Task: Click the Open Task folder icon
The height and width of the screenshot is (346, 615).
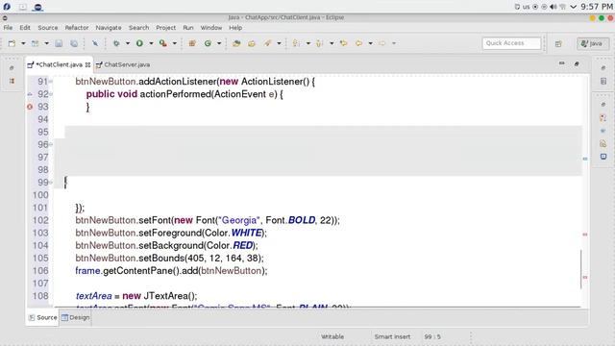Action: click(x=252, y=43)
